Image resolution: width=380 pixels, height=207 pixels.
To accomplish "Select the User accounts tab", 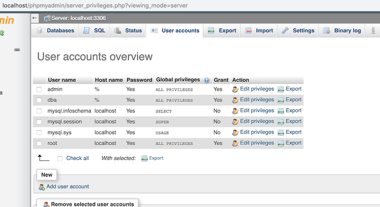I will coord(174,30).
